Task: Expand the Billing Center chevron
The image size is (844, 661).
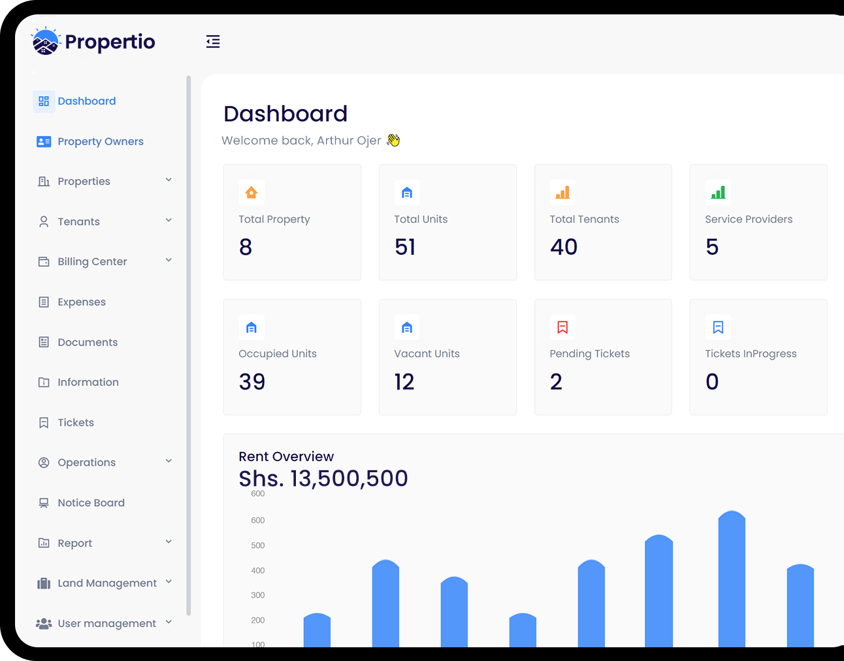Action: pos(169,261)
